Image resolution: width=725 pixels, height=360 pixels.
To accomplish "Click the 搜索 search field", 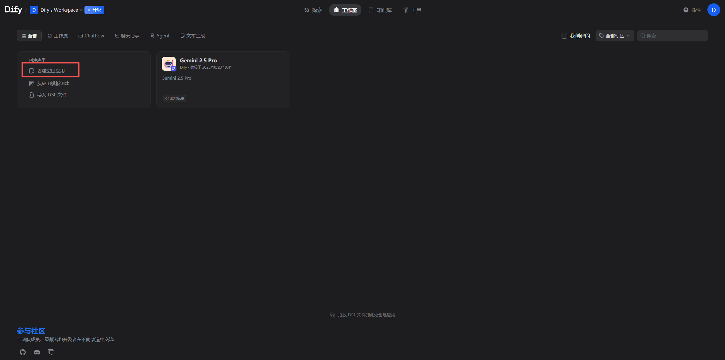I will point(675,36).
